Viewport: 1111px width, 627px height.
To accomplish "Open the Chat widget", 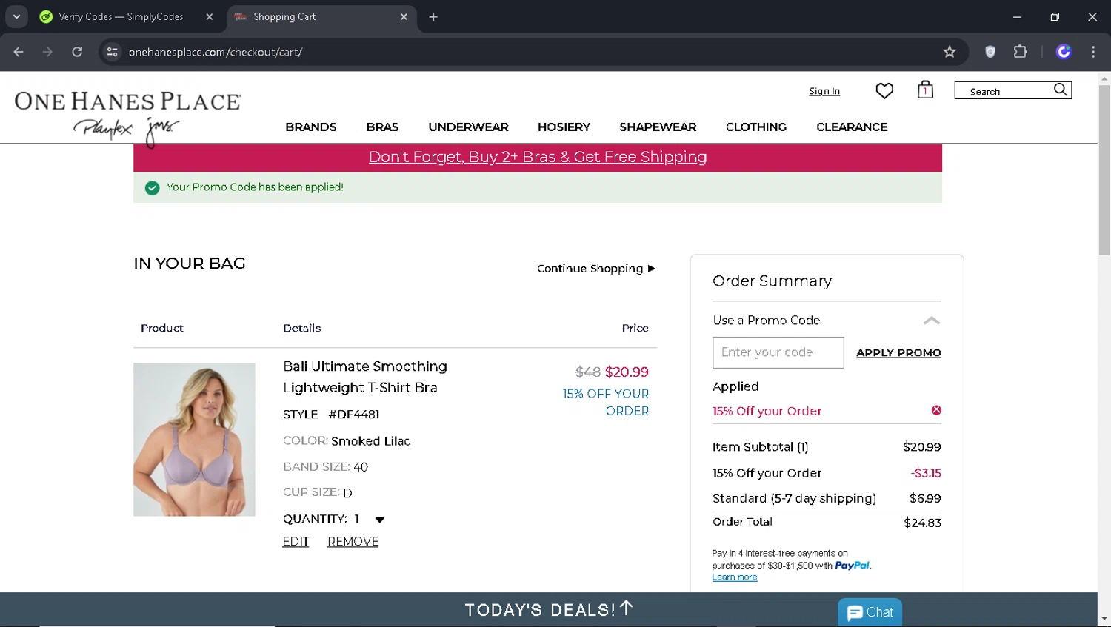I will [x=870, y=612].
